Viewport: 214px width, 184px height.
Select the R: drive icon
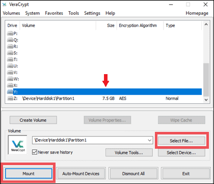(10, 47)
